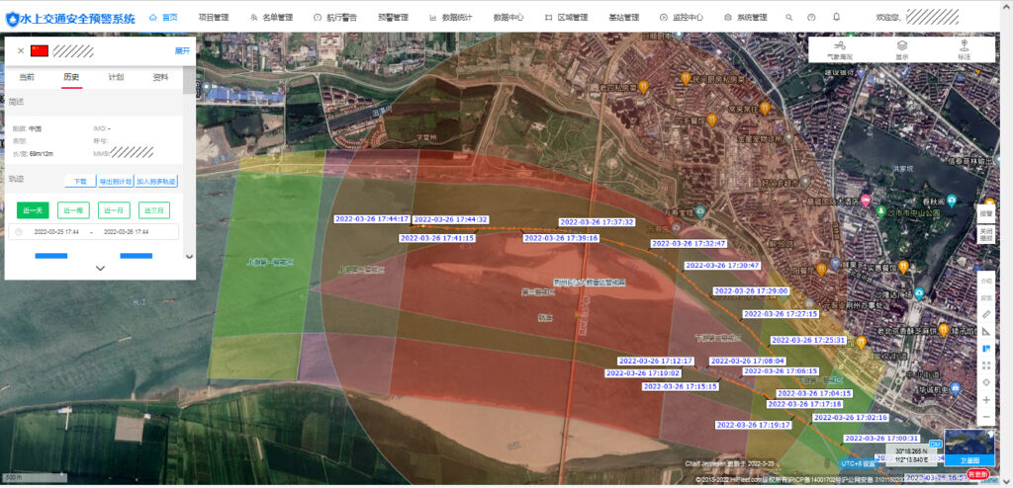The height and width of the screenshot is (488, 1013).
Task: Click 关闭播报 button
Action: pyautogui.click(x=986, y=234)
